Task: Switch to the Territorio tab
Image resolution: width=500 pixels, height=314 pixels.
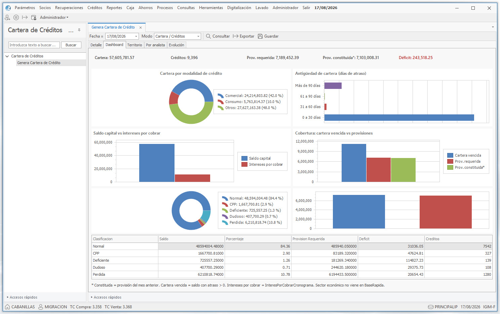Action: click(x=134, y=45)
